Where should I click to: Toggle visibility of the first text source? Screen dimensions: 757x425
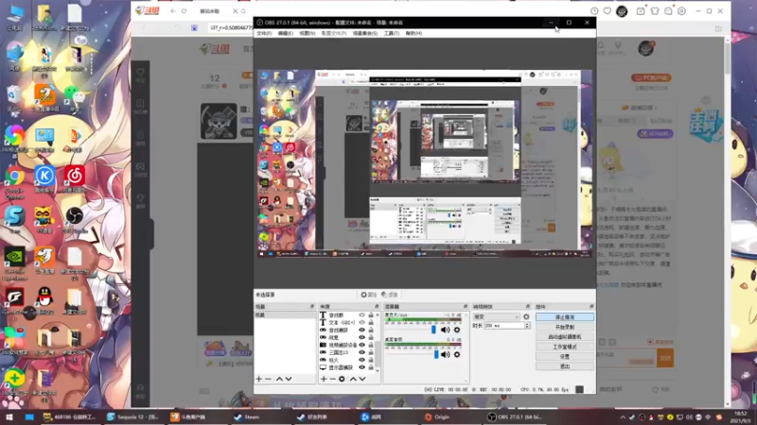pos(361,315)
